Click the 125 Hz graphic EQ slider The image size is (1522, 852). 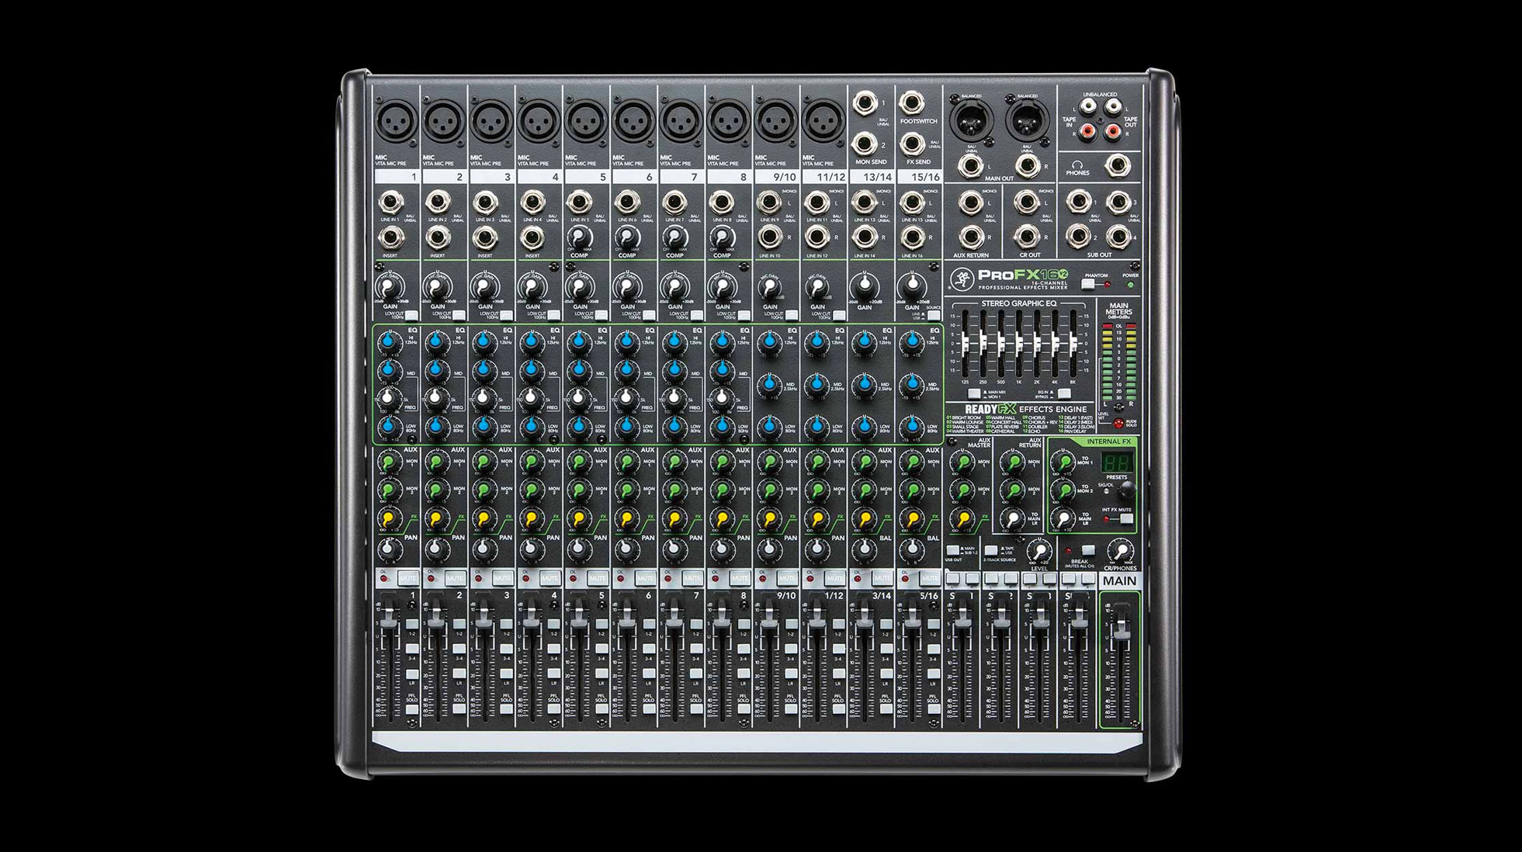965,343
